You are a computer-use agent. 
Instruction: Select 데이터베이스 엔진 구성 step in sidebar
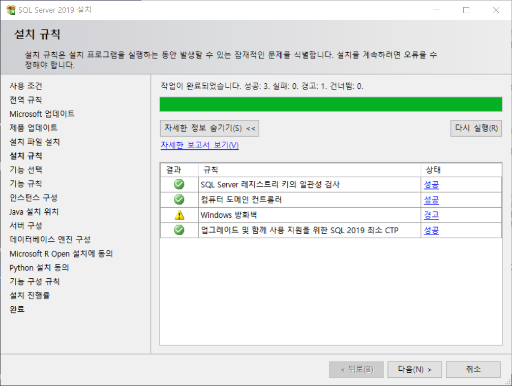click(50, 240)
